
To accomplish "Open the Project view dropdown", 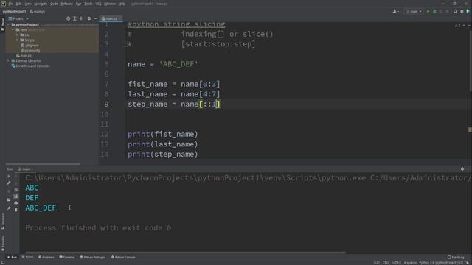I will coord(18,18).
